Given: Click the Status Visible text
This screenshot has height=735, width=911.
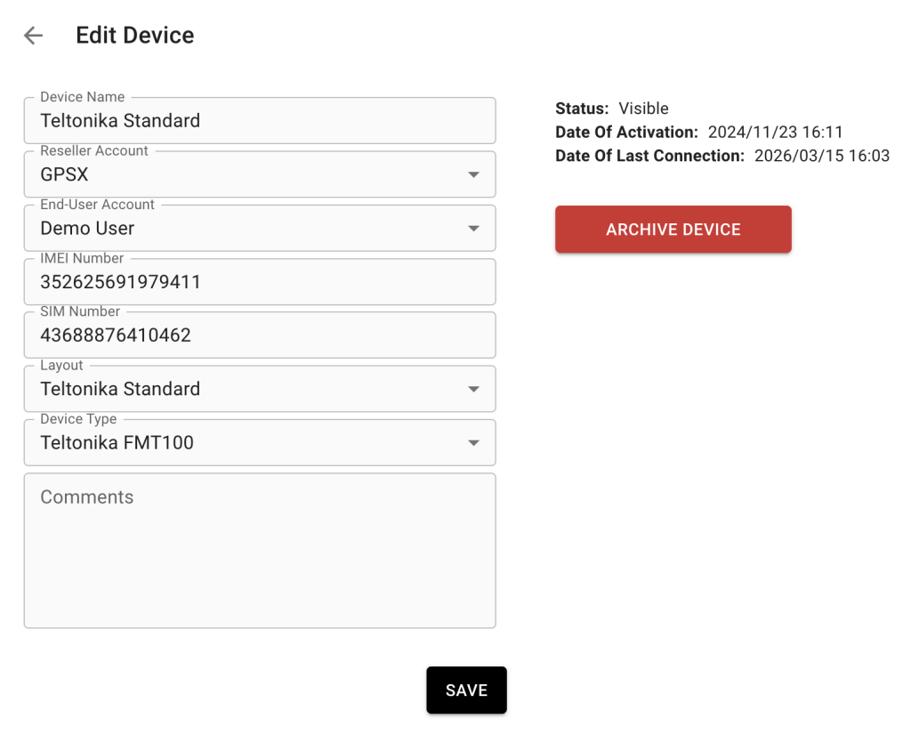Looking at the screenshot, I should (643, 109).
